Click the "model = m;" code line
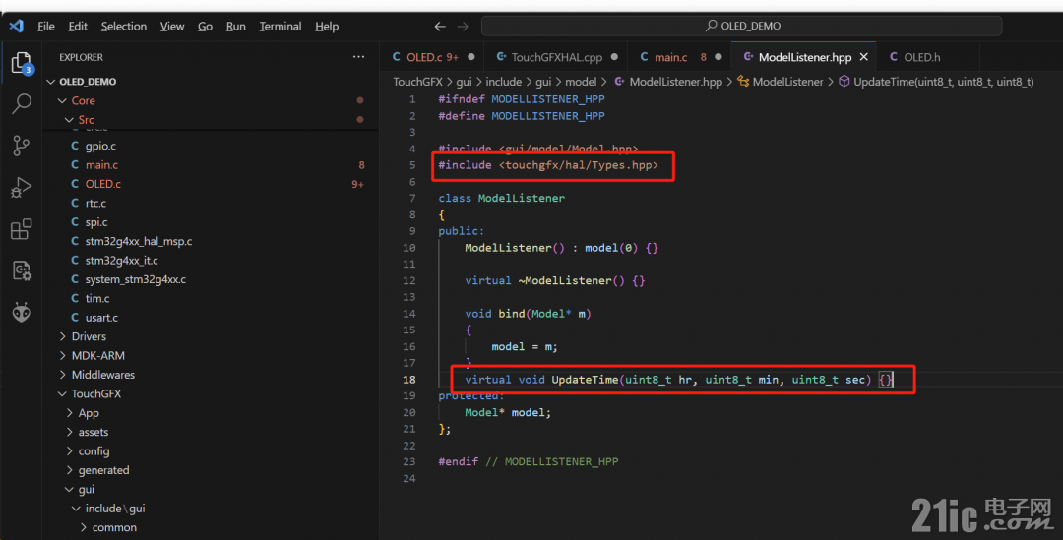Viewport: 1063px width, 540px height. tap(525, 346)
